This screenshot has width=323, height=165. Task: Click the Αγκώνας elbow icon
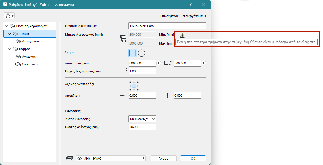[18, 57]
